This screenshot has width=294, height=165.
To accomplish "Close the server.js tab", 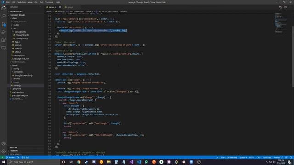I will (x=60, y=7).
